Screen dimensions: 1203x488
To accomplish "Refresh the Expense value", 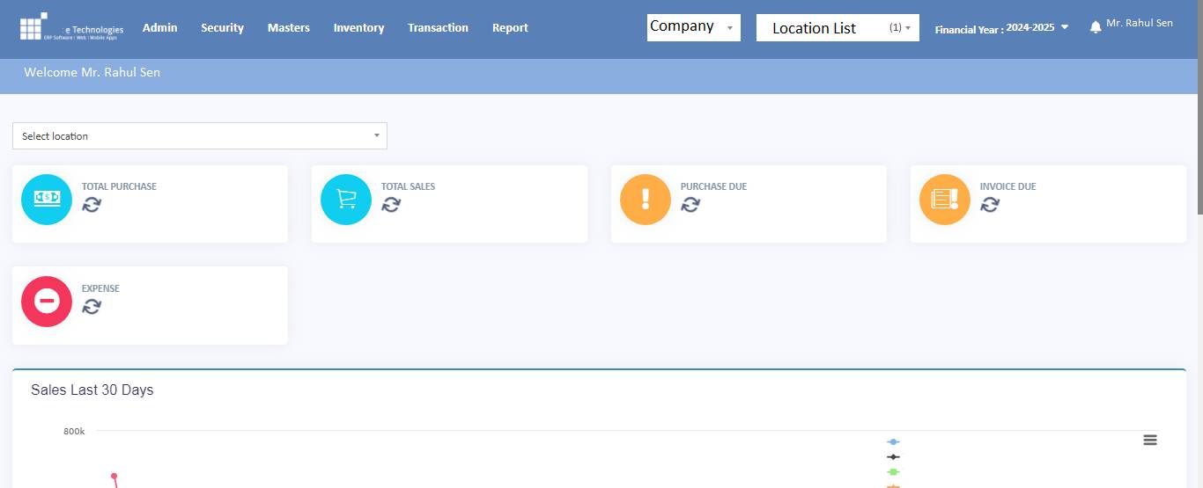I will click(x=92, y=306).
